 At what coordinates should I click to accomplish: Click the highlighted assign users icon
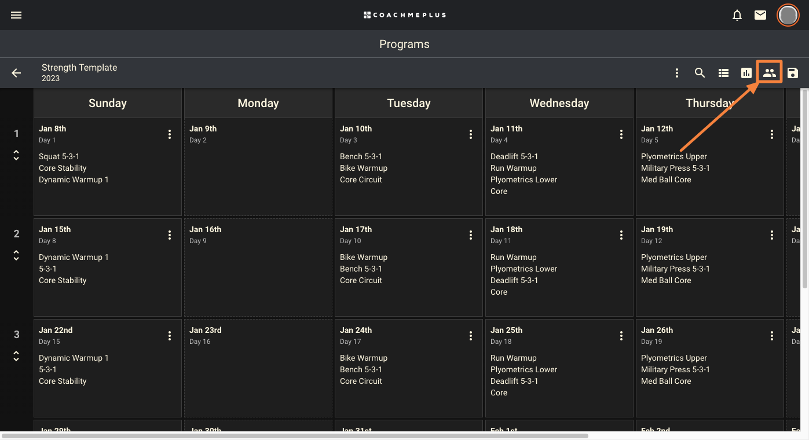770,73
